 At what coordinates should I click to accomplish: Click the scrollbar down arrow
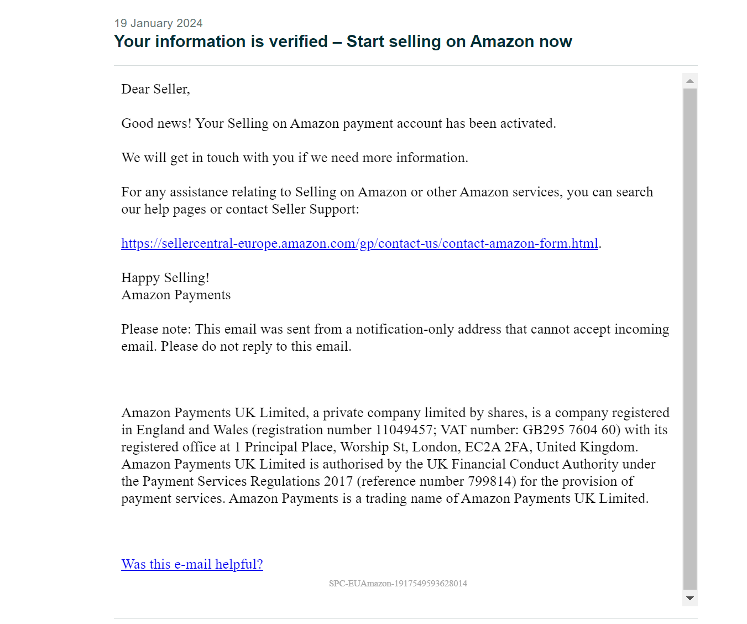coord(689,598)
